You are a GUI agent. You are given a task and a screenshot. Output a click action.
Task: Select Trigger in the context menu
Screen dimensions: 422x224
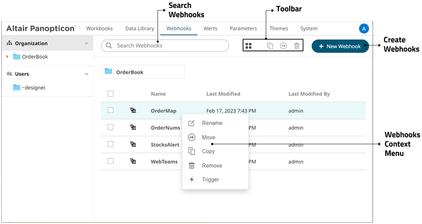[x=210, y=179]
